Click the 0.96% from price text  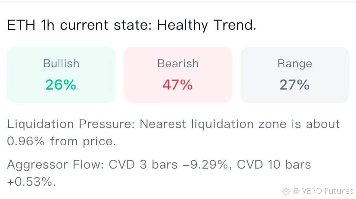62,142
